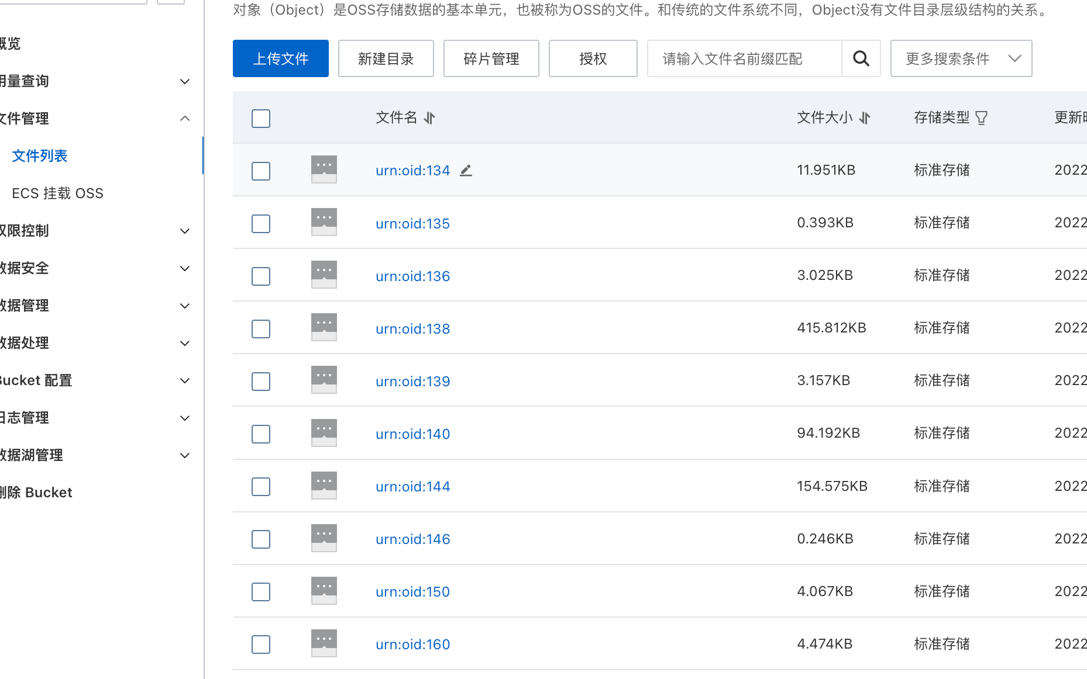
Task: Click the file name prefix search field
Action: [x=744, y=58]
